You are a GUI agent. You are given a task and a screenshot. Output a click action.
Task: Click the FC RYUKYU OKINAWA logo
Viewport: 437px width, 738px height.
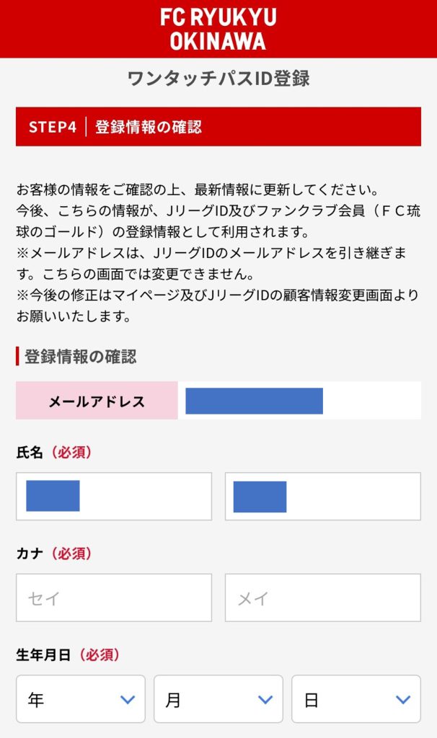click(218, 29)
